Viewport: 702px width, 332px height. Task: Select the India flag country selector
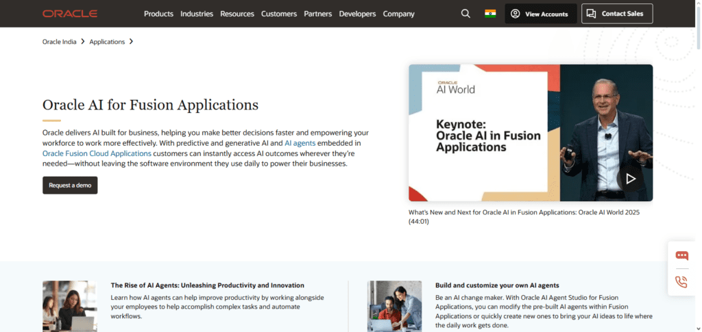(490, 14)
